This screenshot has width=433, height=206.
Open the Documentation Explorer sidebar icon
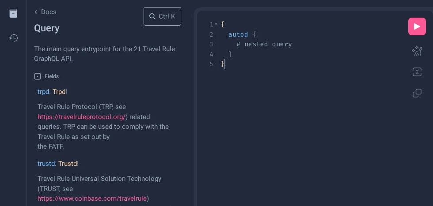coord(13,13)
